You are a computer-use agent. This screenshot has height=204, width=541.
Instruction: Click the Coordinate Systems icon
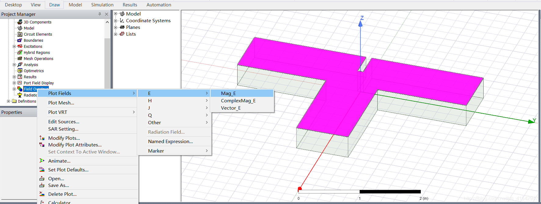(122, 20)
